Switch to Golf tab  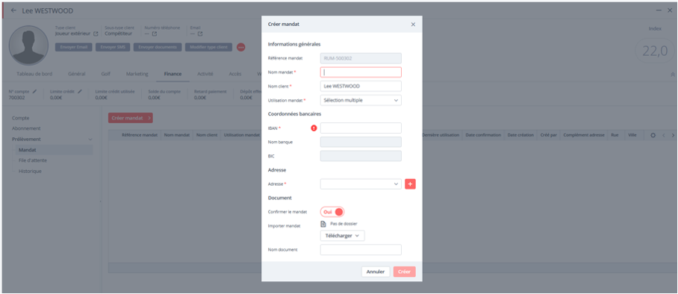(106, 74)
